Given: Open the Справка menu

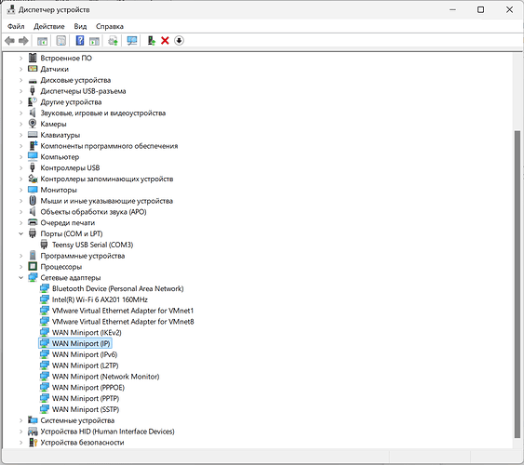Looking at the screenshot, I should tap(110, 26).
